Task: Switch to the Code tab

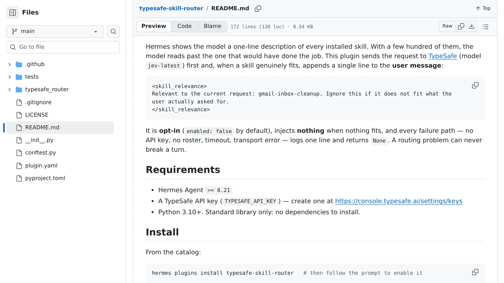Action: pos(184,26)
